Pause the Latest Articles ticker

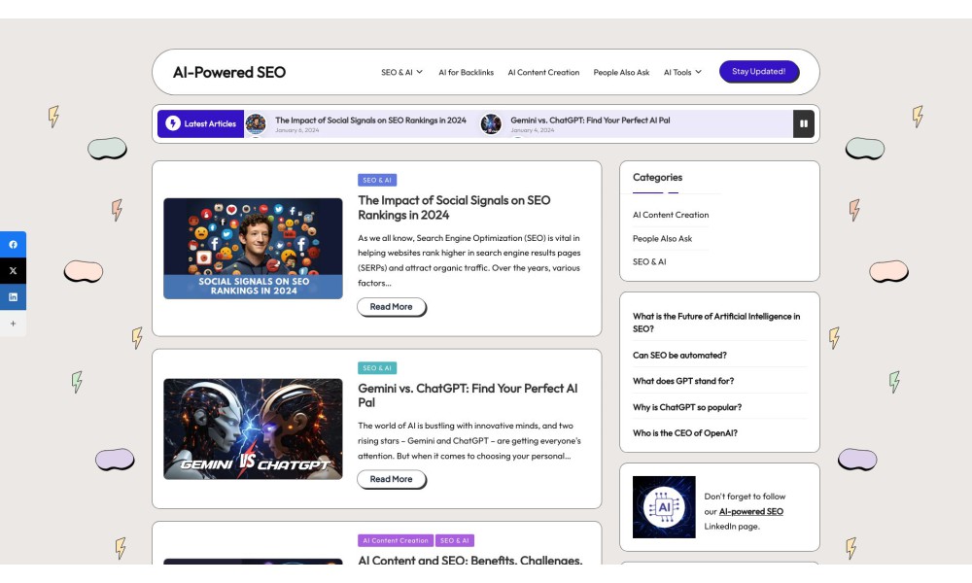(804, 124)
